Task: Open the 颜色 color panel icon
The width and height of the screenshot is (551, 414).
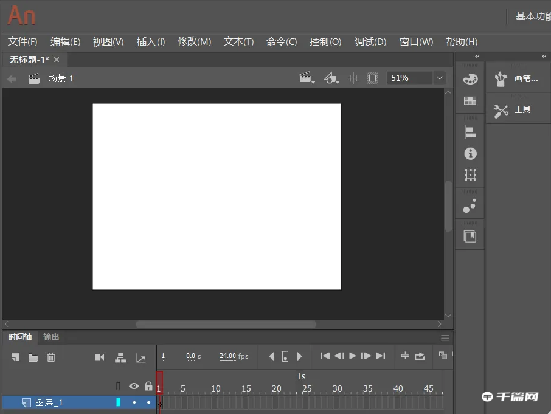Action: click(470, 78)
